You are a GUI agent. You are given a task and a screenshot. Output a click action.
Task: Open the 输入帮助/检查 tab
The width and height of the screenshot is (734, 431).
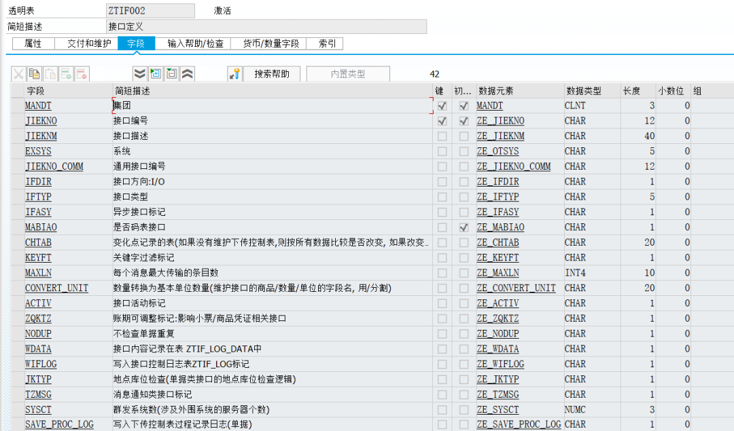196,43
